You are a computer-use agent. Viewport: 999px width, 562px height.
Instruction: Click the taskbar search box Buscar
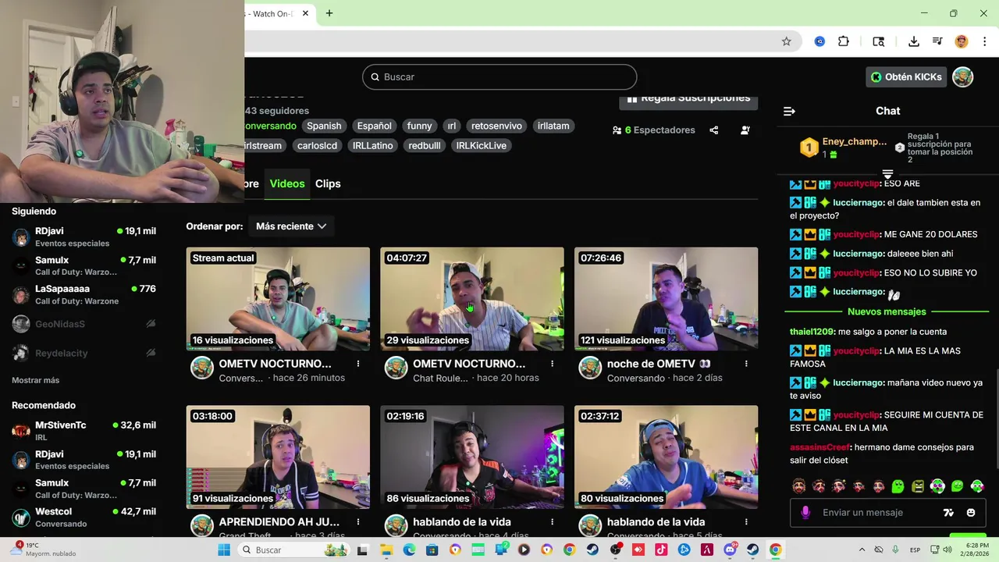point(293,550)
